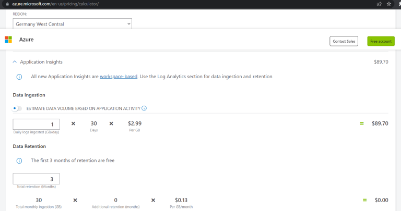Click the Contact Sales button
This screenshot has width=401, height=211.
click(x=344, y=41)
